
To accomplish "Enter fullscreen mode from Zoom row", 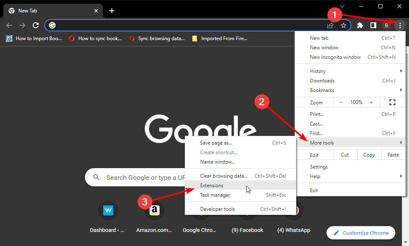I will (392, 102).
